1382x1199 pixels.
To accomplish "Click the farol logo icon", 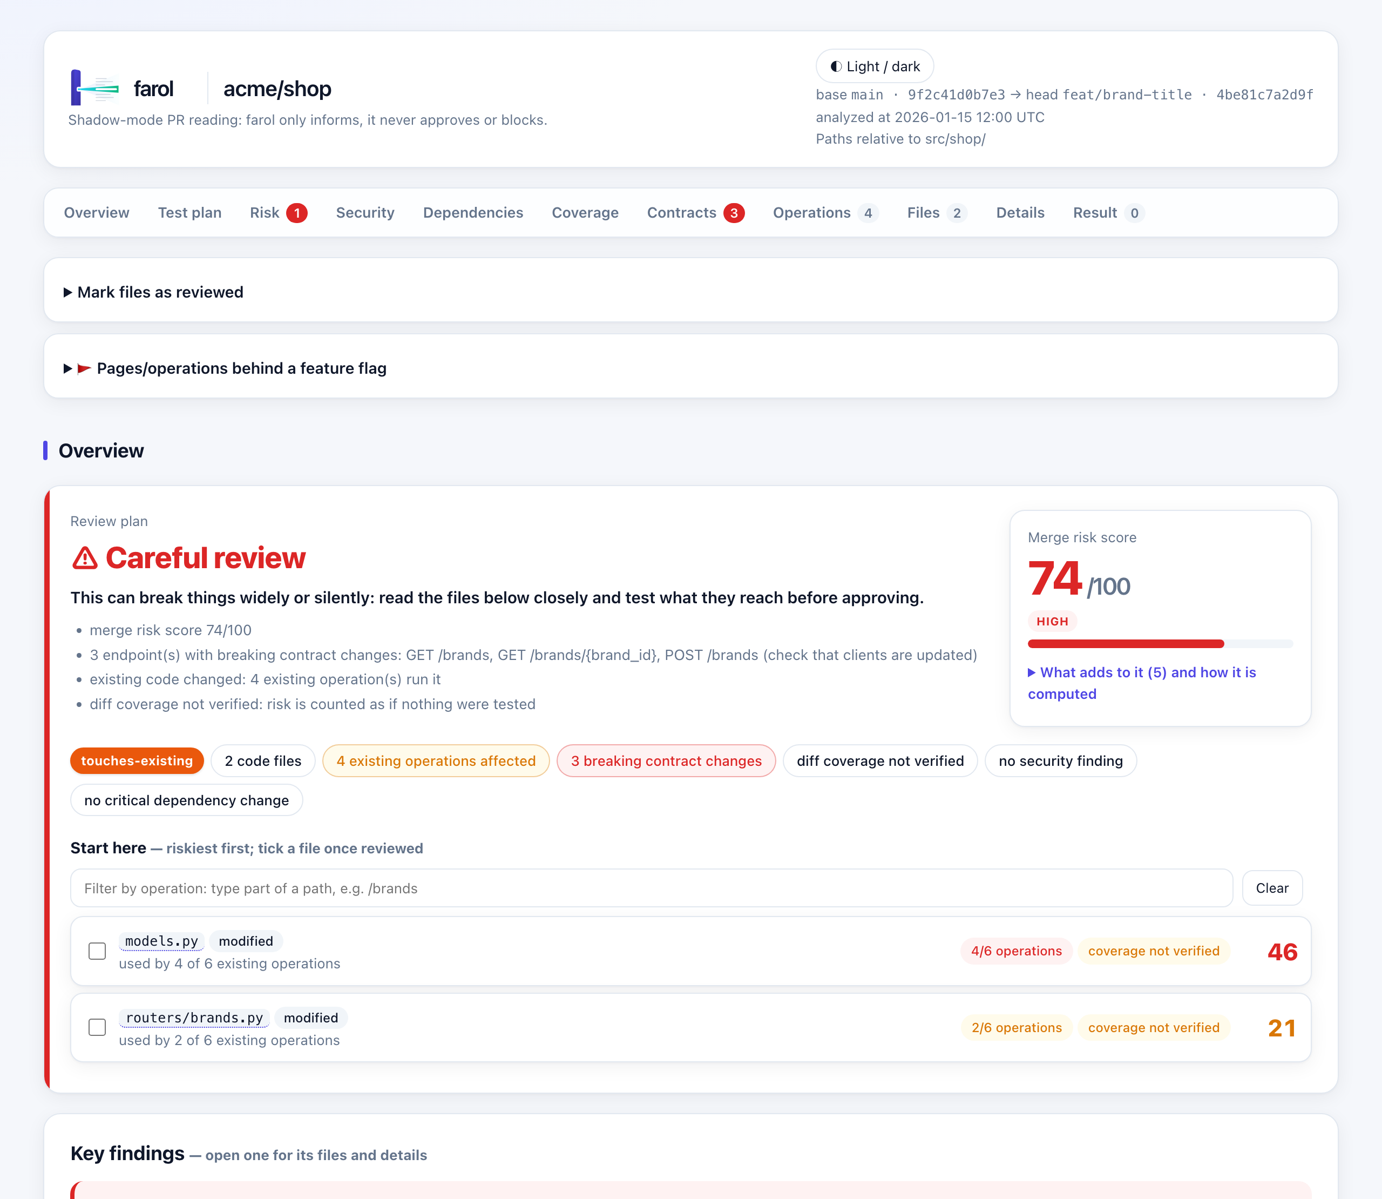I will tap(95, 87).
